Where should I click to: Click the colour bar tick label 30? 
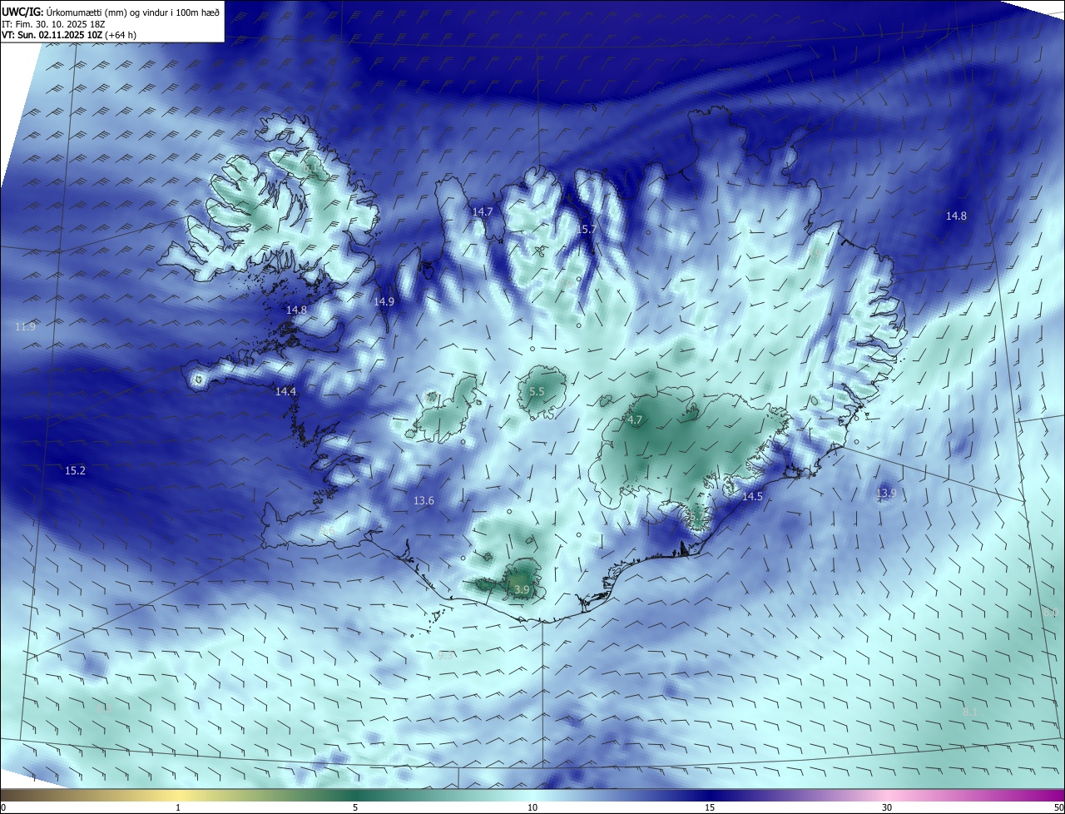point(887,807)
